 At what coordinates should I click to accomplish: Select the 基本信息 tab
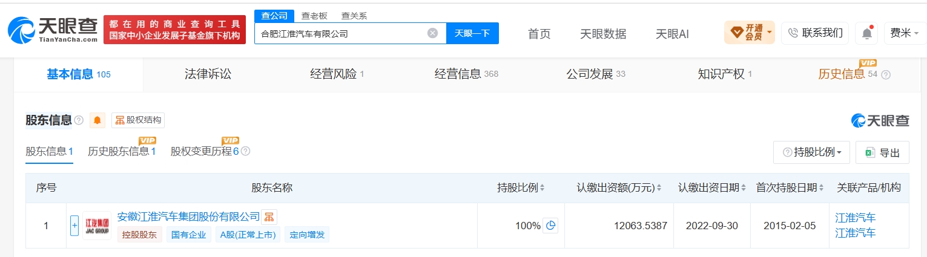point(79,74)
